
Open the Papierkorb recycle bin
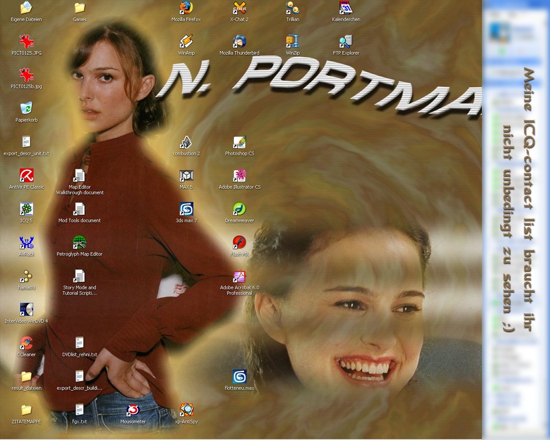click(x=26, y=109)
